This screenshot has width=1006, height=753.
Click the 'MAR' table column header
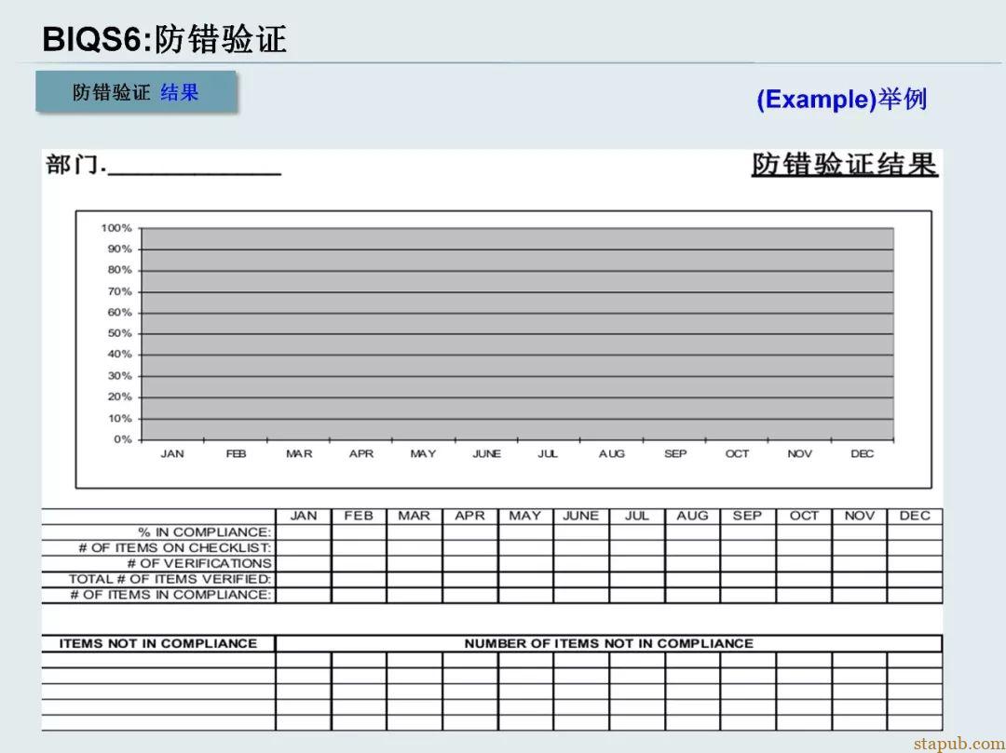pyautogui.click(x=415, y=516)
